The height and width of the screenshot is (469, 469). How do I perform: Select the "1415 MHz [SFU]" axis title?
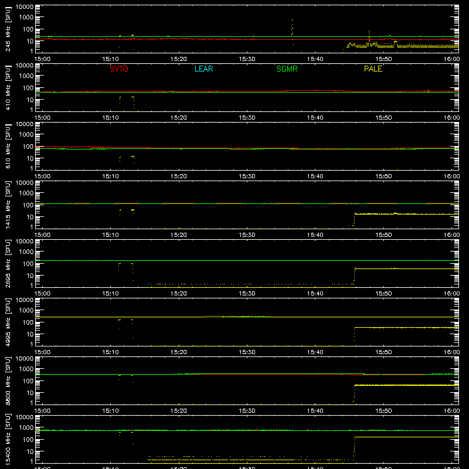[8, 205]
